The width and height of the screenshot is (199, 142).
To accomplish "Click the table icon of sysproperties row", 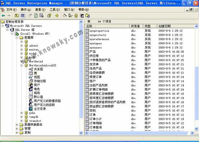I will (x=87, y=31).
